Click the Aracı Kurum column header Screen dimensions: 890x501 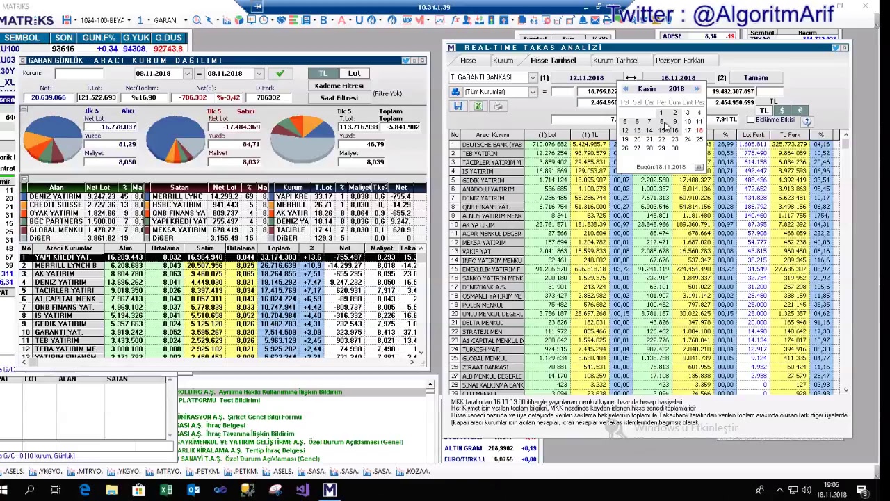point(492,135)
